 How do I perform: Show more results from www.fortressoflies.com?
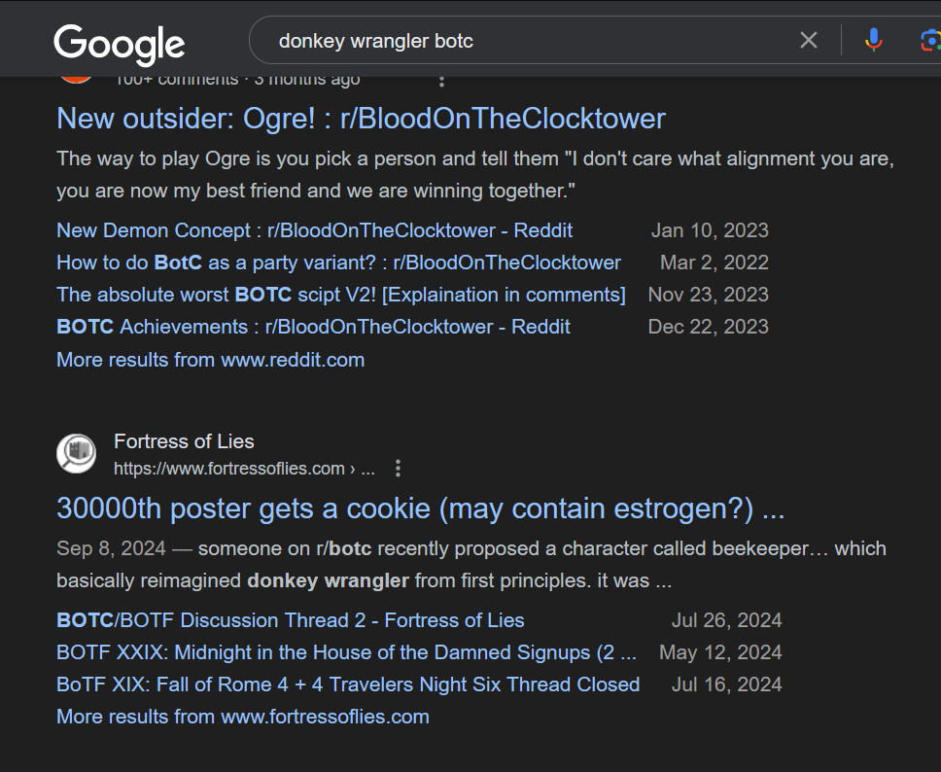click(x=243, y=717)
